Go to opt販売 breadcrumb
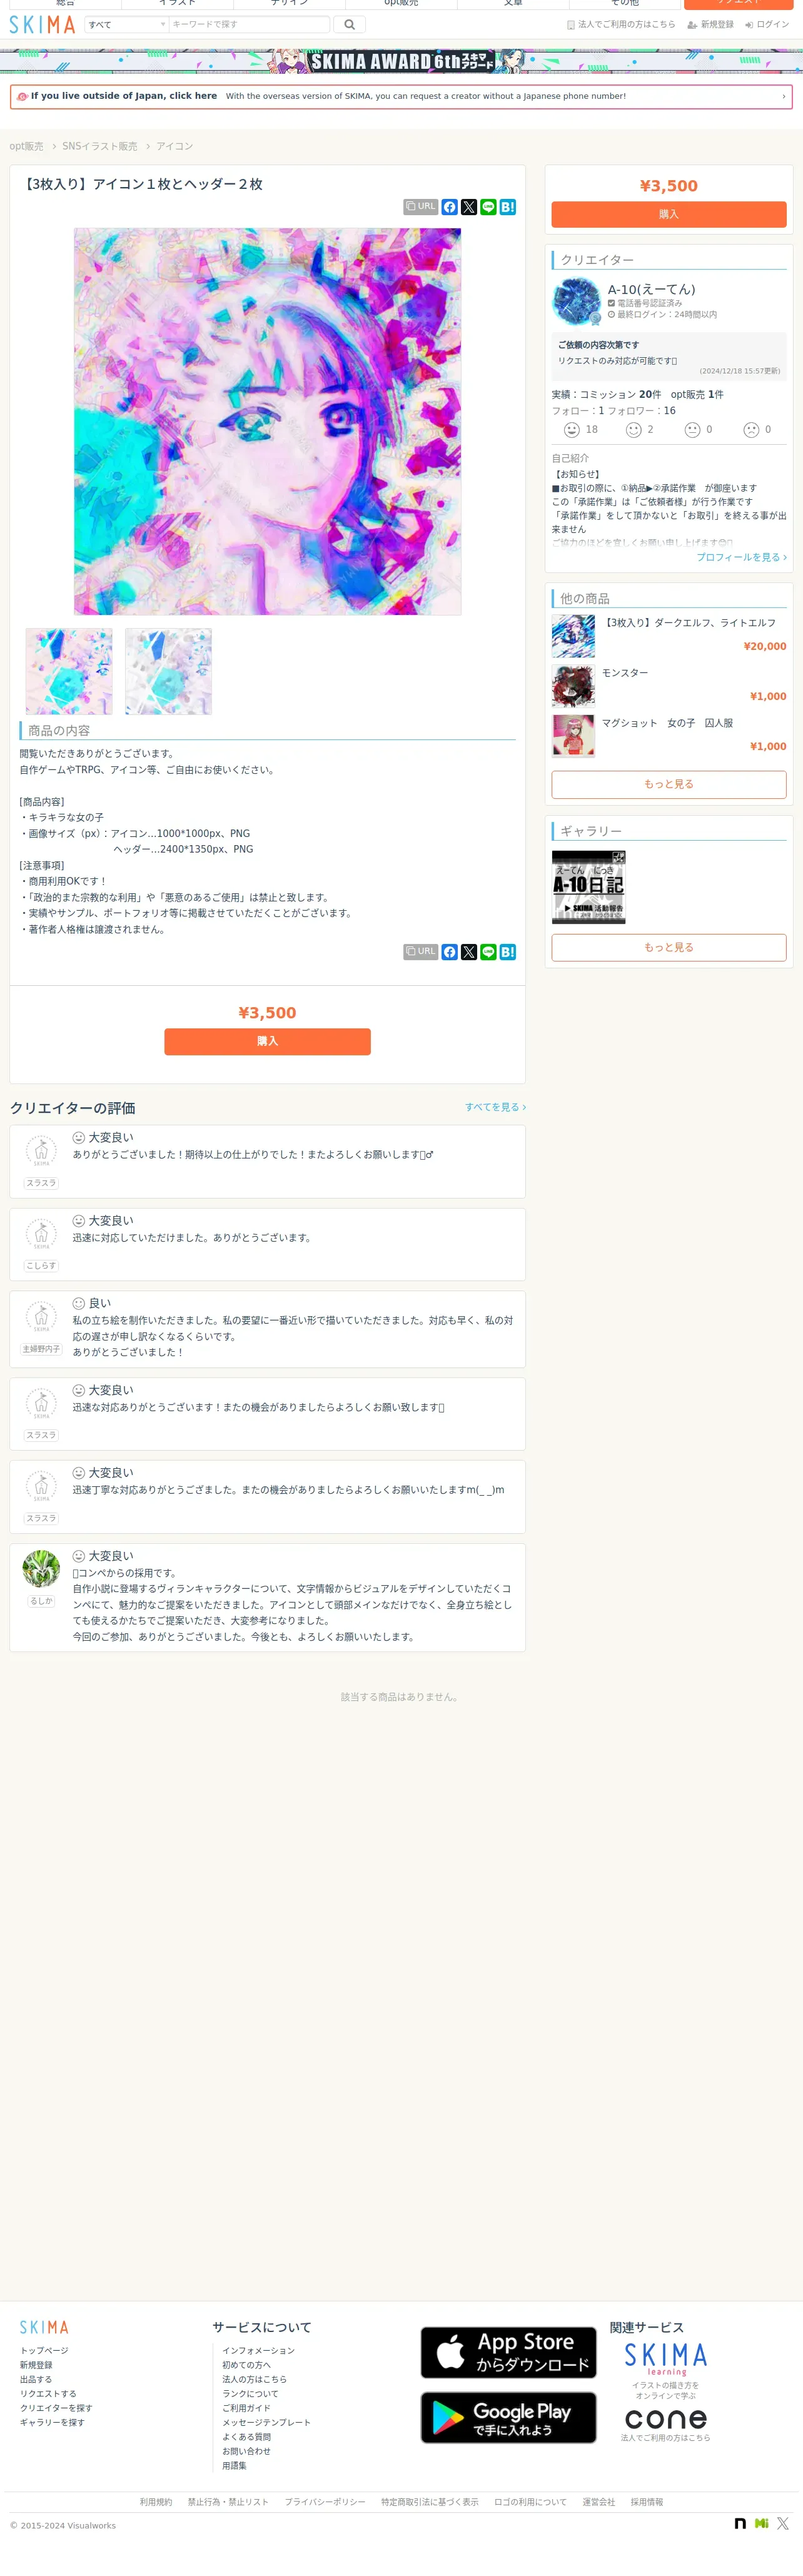 [x=26, y=146]
